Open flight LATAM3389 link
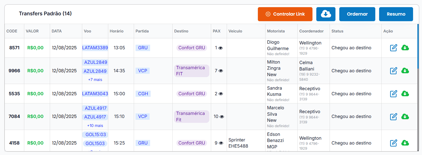The height and width of the screenshot is (155, 422). pyautogui.click(x=95, y=48)
